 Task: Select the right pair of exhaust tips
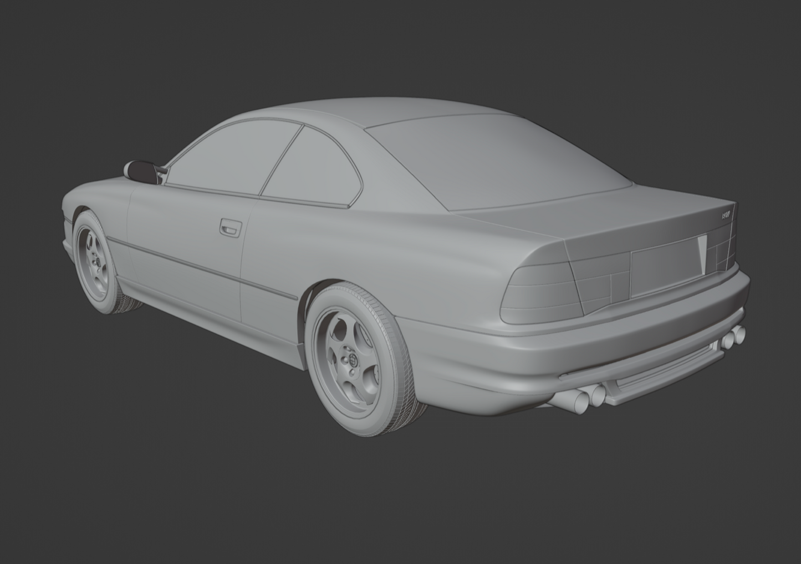(x=733, y=336)
